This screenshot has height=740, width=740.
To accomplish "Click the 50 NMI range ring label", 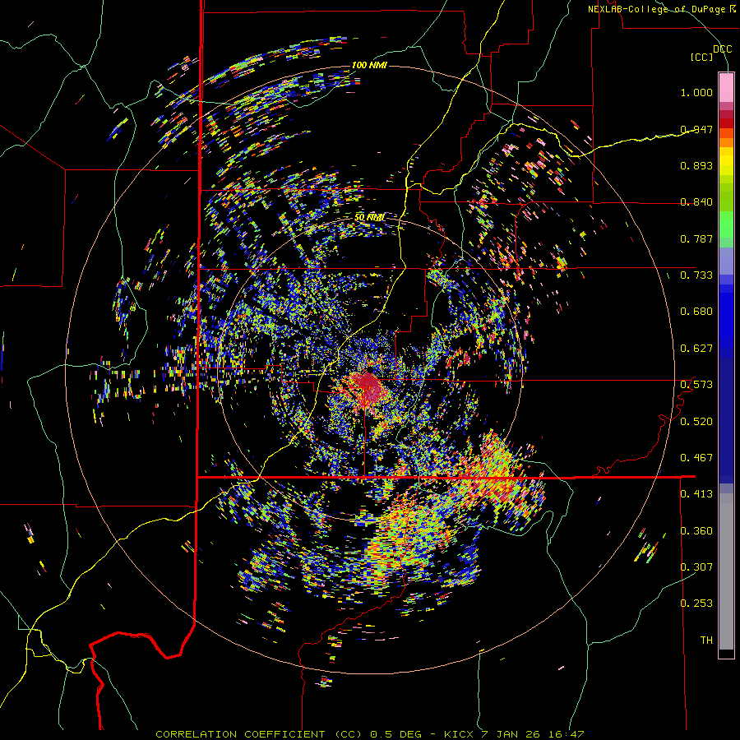I will (x=369, y=218).
